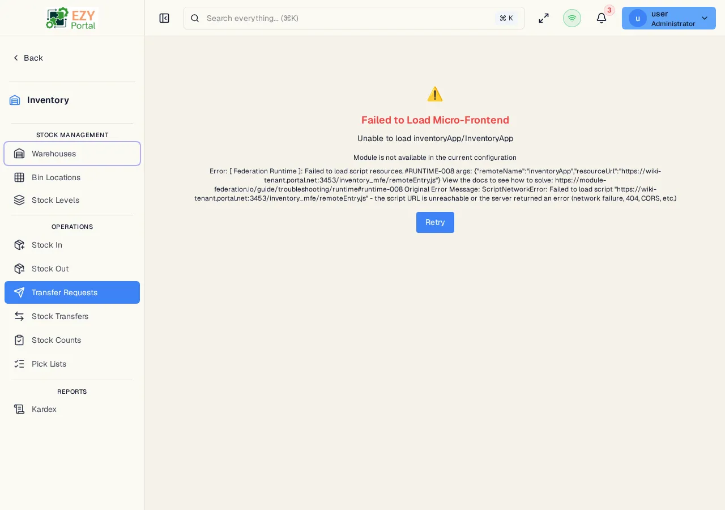Click the REPORTS section label

point(72,392)
